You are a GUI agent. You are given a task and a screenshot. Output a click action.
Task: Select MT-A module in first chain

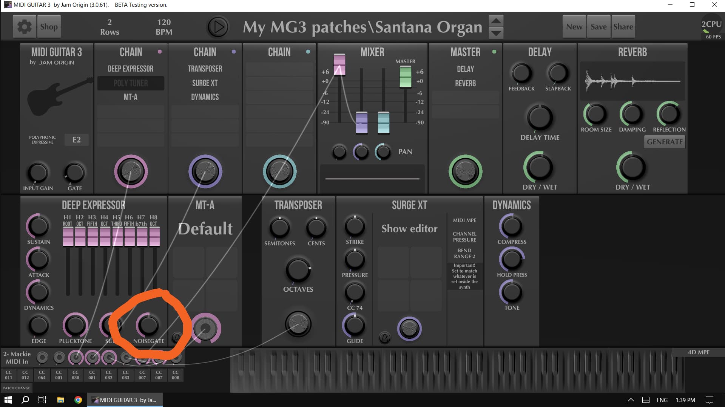click(x=131, y=97)
